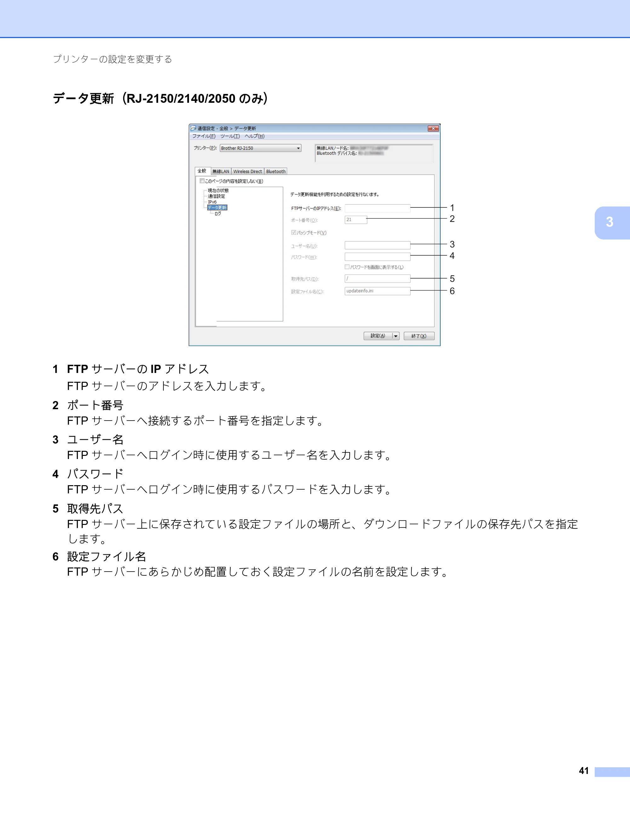Click the 設定(A) button

point(378,336)
